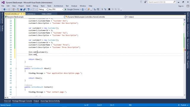Image resolution: width=190 pixels, height=107 pixels.
Task: Open the Toolbox side tab
Action: (x=2, y=28)
